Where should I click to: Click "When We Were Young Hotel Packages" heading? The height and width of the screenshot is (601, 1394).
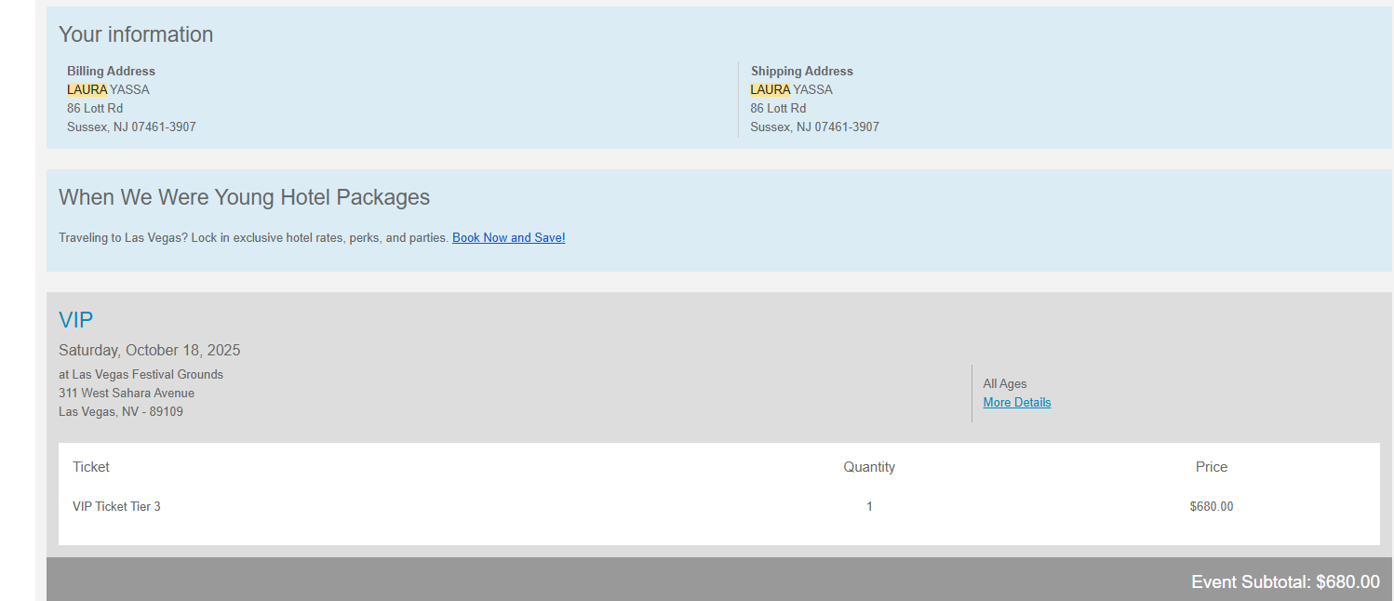click(244, 197)
